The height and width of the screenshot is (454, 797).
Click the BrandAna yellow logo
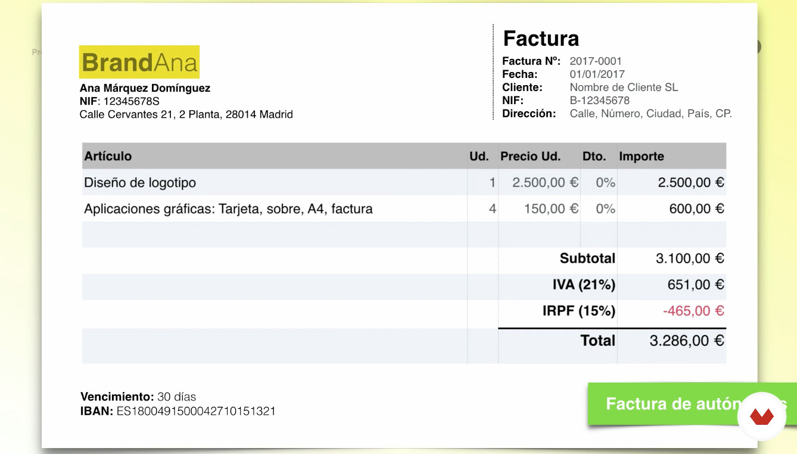[139, 62]
